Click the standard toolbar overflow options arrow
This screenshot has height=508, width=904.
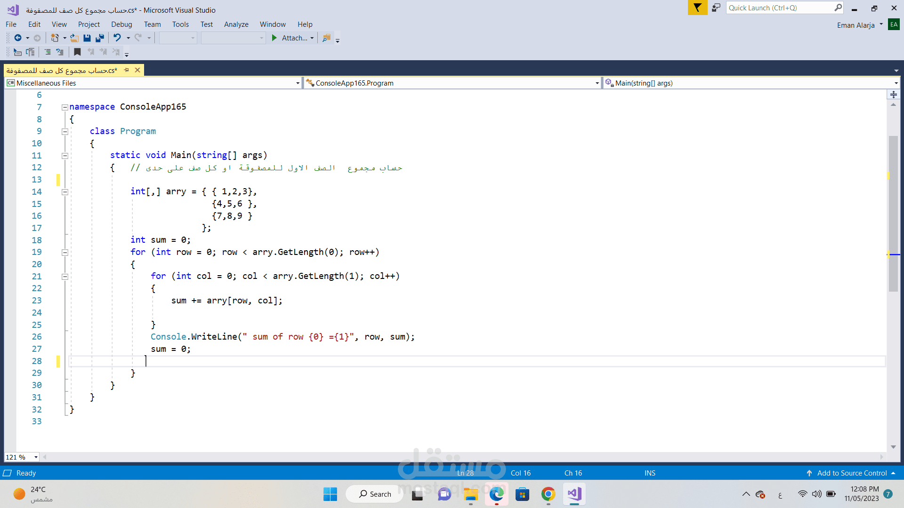338,40
